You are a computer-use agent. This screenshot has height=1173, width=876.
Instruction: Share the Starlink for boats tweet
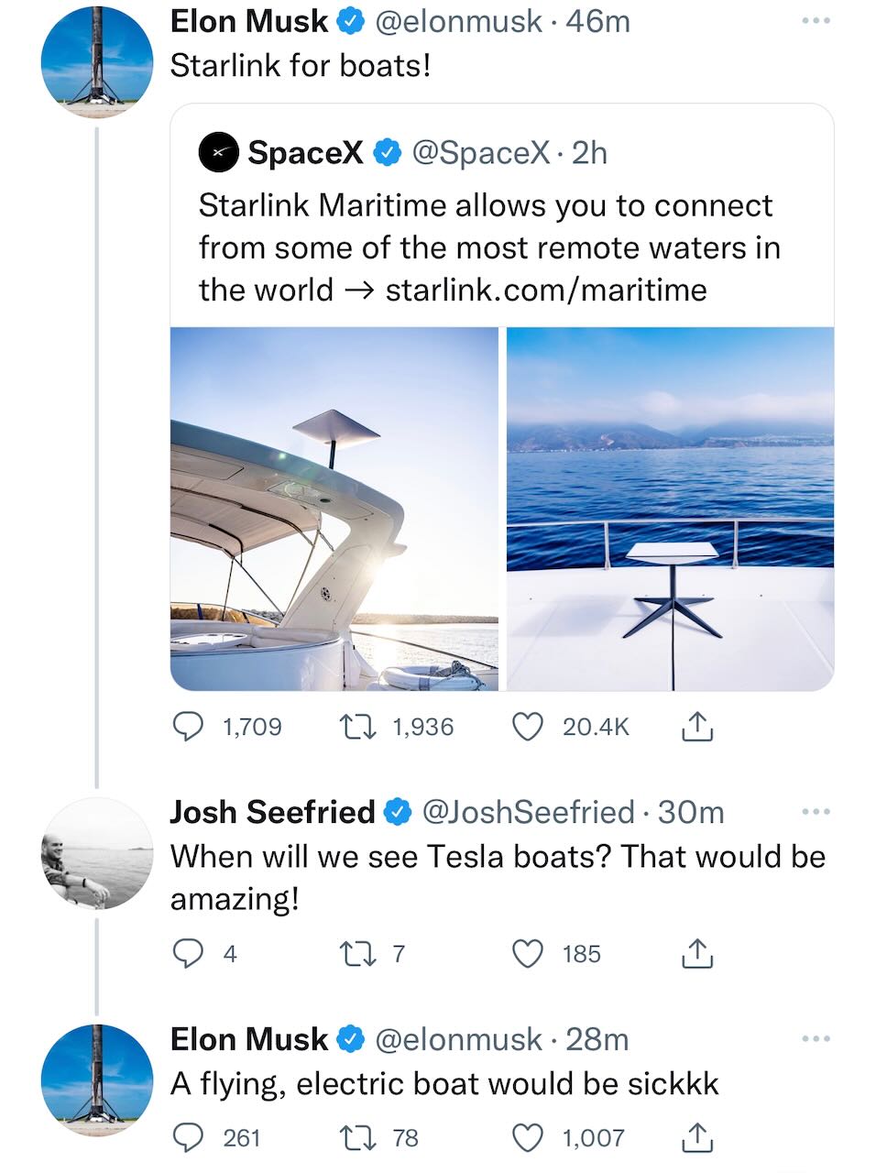pyautogui.click(x=696, y=727)
